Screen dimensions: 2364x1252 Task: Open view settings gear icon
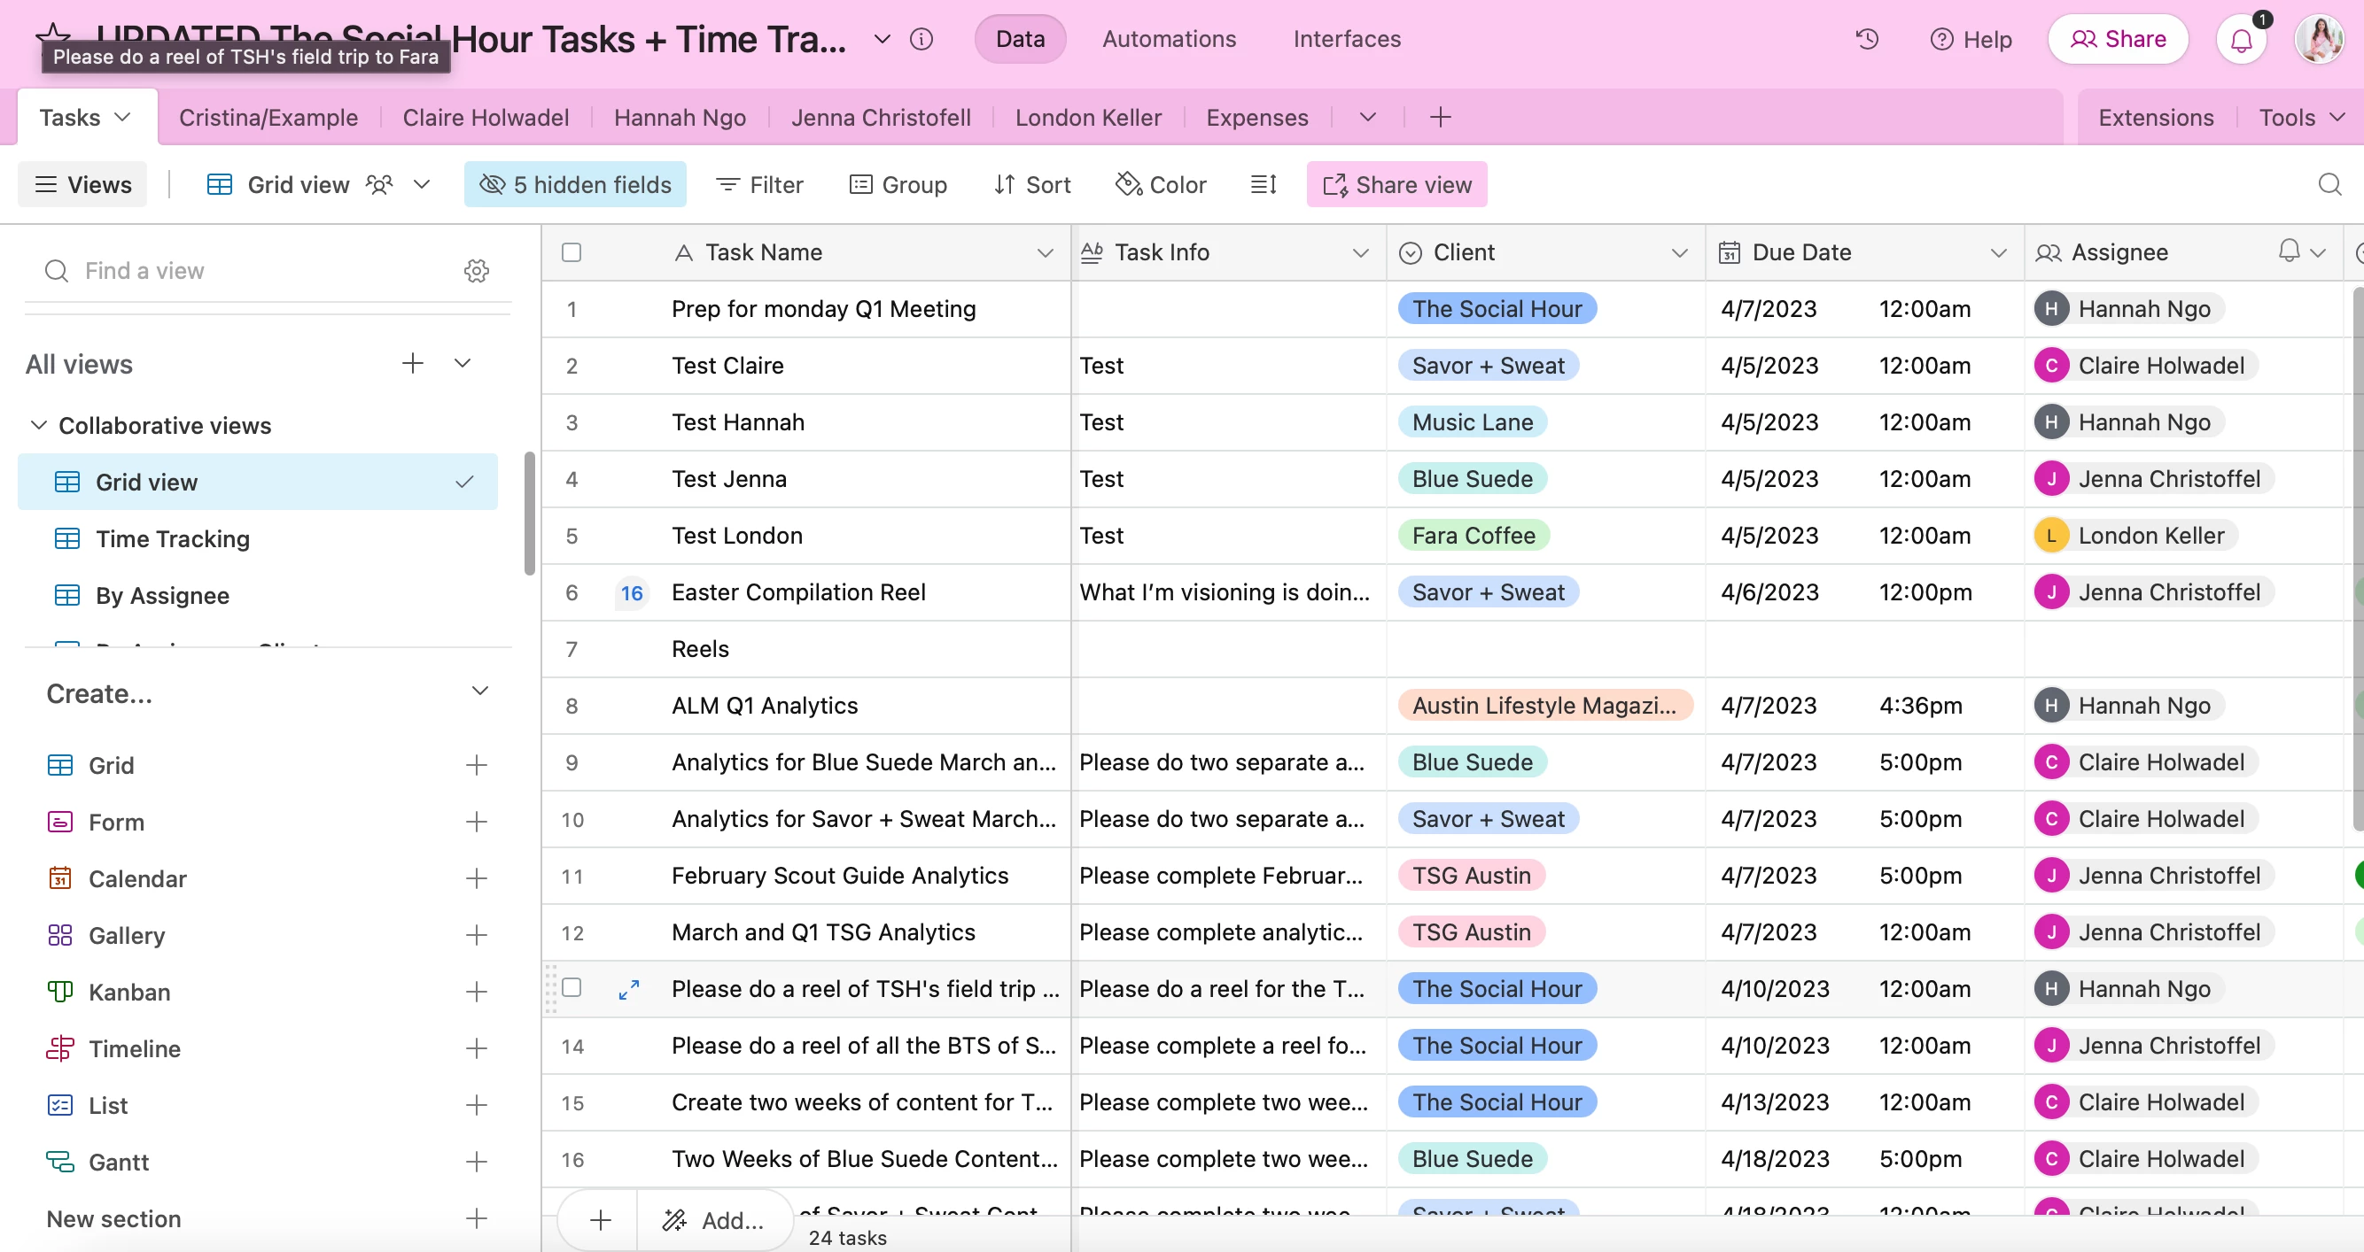477,271
